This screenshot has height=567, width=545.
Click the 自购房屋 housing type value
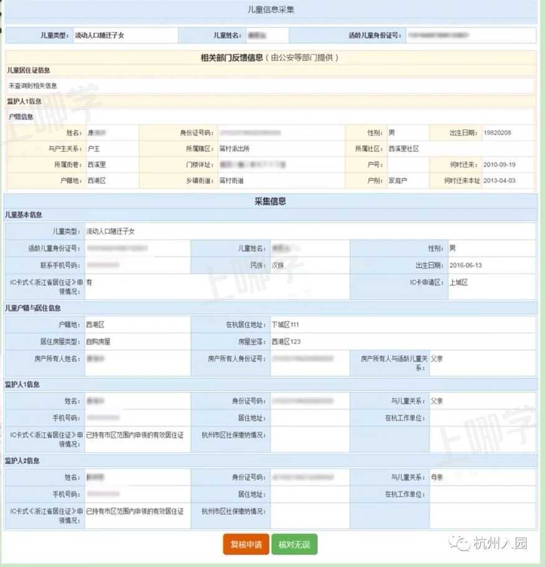98,341
